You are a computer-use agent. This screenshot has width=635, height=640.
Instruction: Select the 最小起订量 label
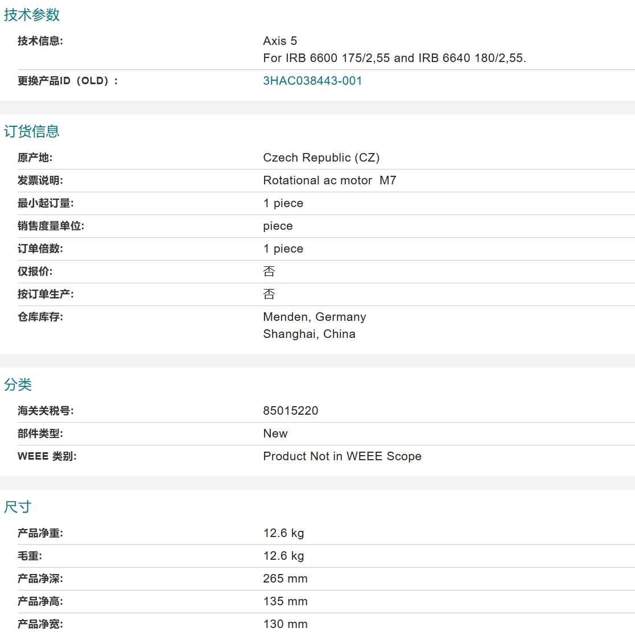click(x=46, y=203)
